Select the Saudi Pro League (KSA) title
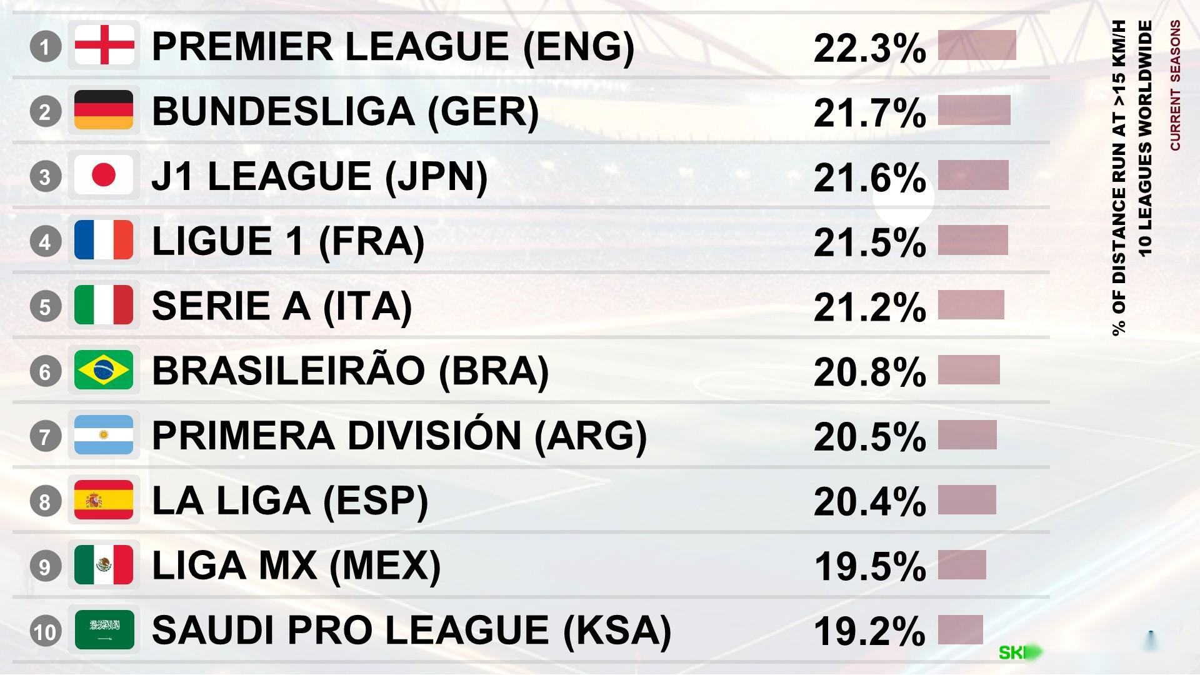The image size is (1200, 675). pos(411,630)
